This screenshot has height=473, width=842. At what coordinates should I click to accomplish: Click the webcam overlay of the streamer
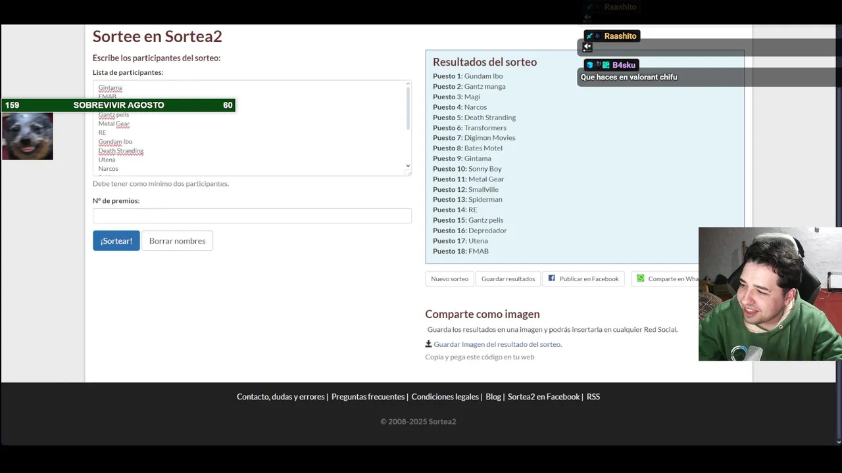point(770,294)
